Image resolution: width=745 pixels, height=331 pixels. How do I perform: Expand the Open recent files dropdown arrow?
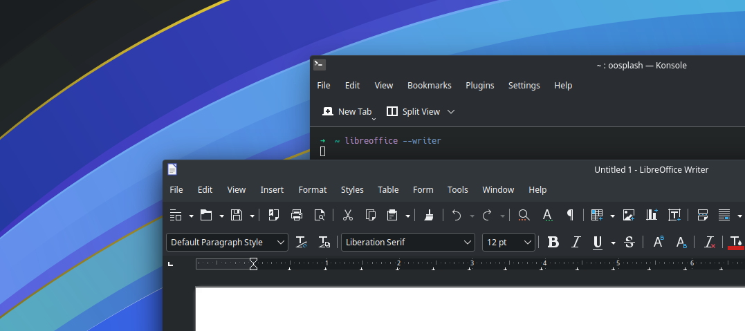coord(221,216)
